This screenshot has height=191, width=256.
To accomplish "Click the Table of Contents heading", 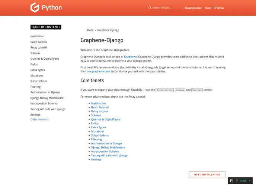I will tap(46, 27).
